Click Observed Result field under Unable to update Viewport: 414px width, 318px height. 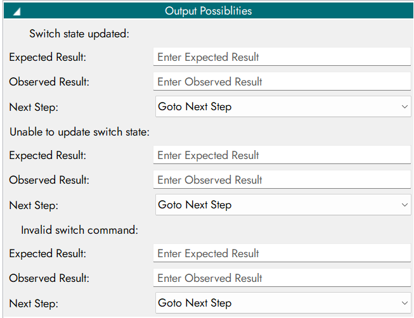281,180
